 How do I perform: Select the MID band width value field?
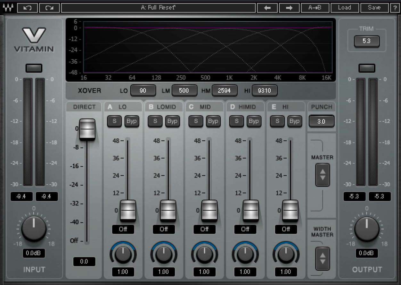(204, 272)
